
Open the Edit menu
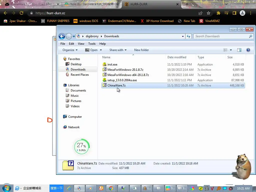71,44
